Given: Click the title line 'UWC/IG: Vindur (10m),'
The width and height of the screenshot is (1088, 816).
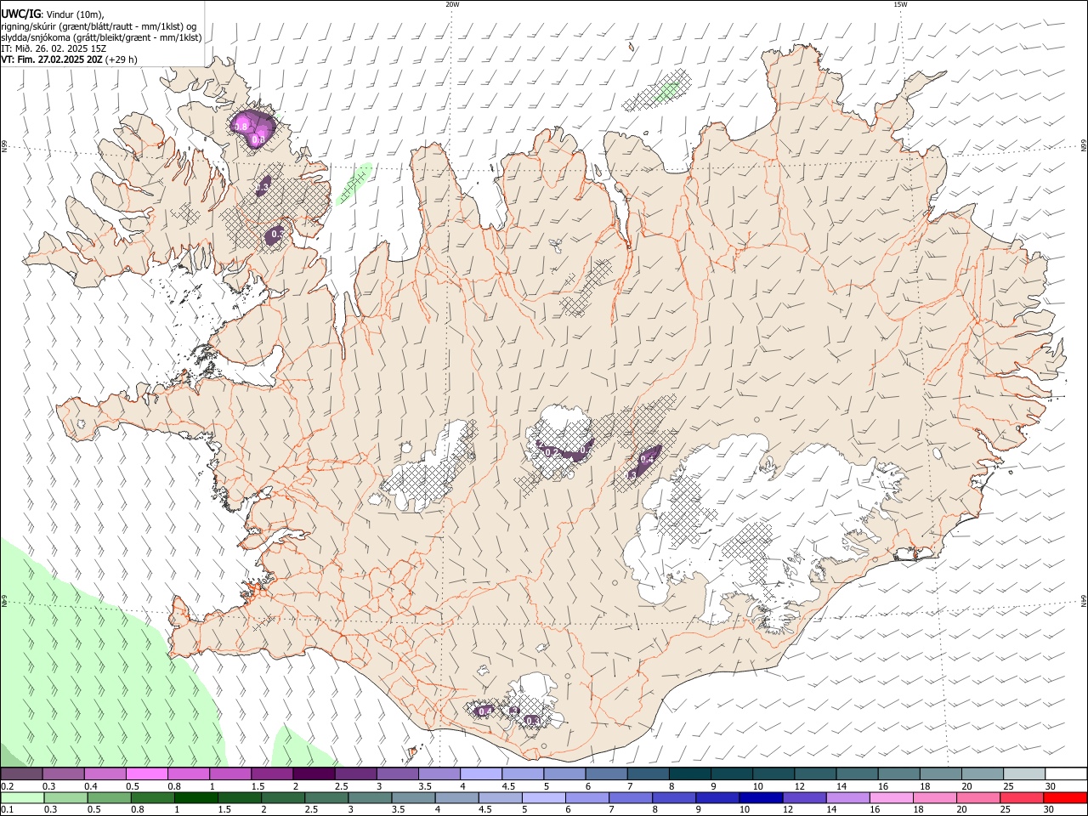Looking at the screenshot, I should point(52,14).
